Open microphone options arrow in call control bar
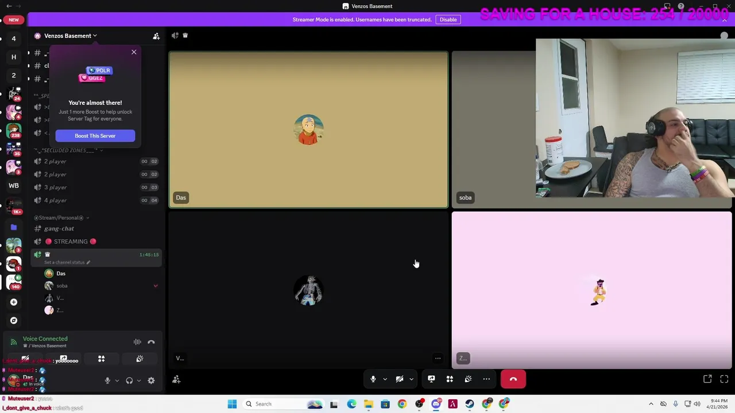This screenshot has width=735, height=413. [385, 379]
